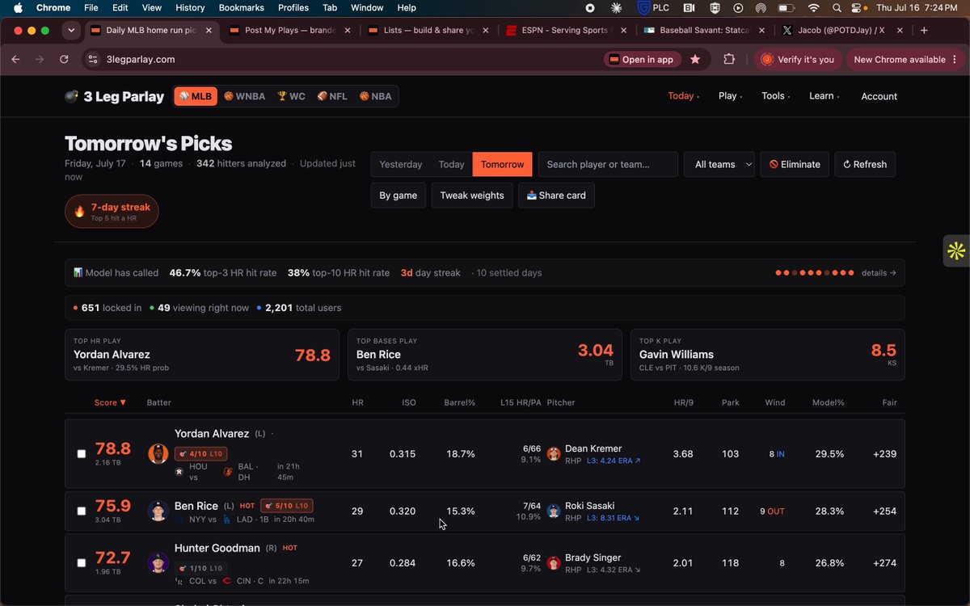Click Share card button

[x=556, y=196]
